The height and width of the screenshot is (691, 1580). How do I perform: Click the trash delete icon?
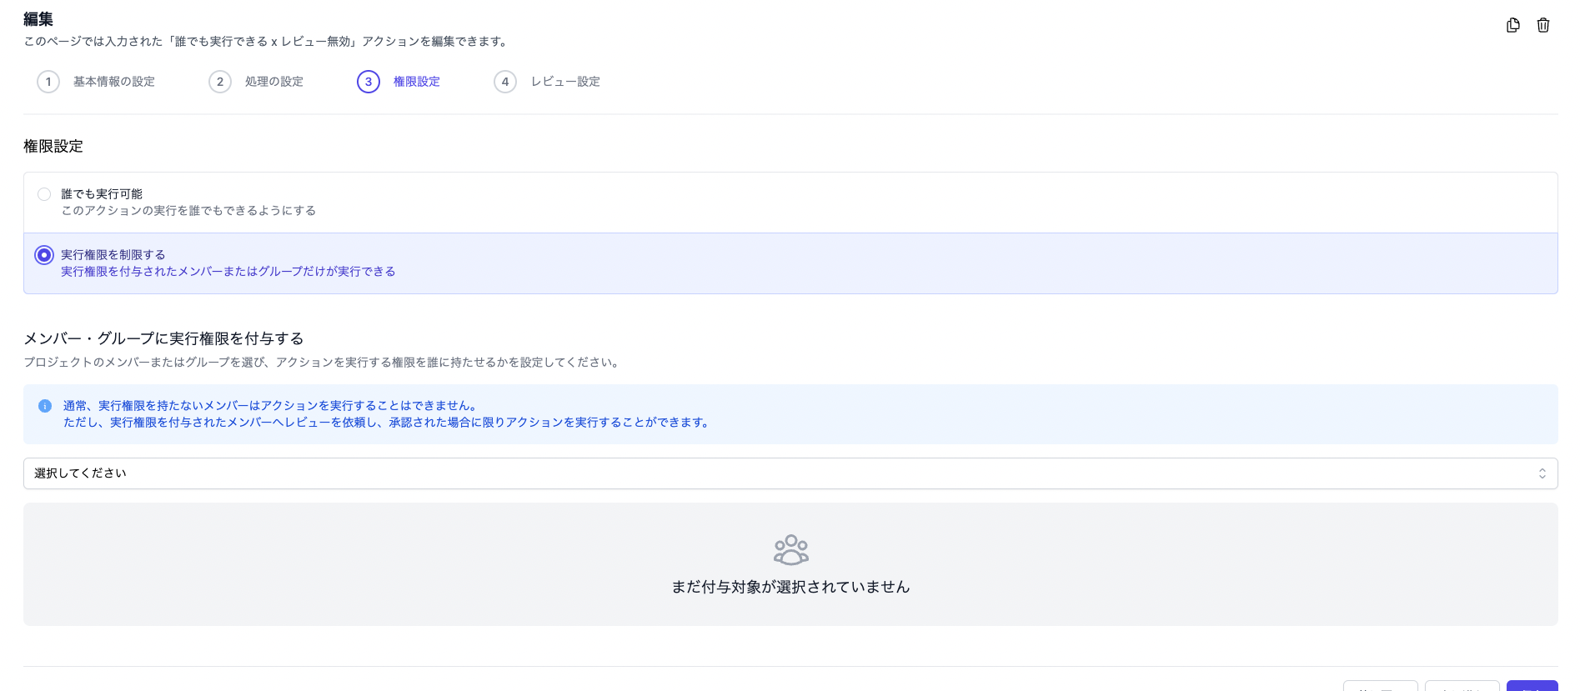point(1543,25)
